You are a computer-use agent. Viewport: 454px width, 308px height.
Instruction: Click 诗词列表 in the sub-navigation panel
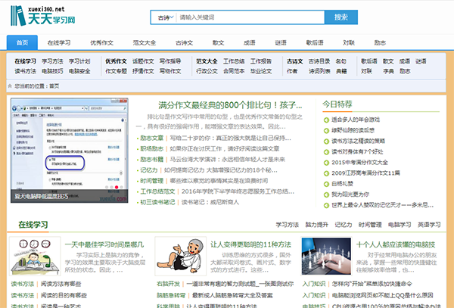(x=319, y=71)
